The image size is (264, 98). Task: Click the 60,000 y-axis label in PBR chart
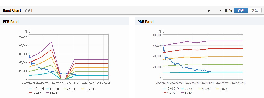click(x=157, y=45)
